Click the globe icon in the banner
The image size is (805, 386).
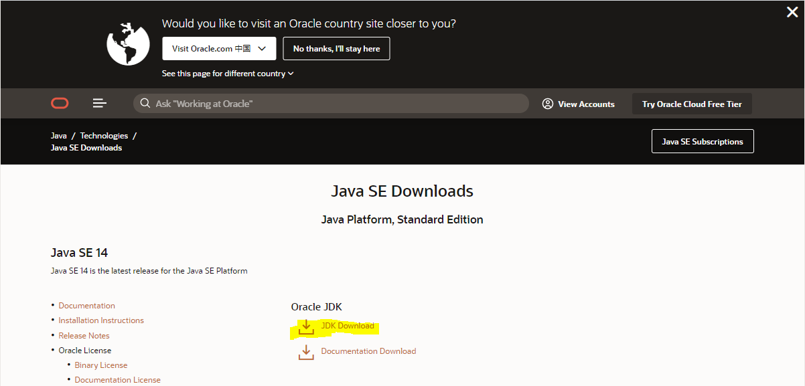[128, 43]
